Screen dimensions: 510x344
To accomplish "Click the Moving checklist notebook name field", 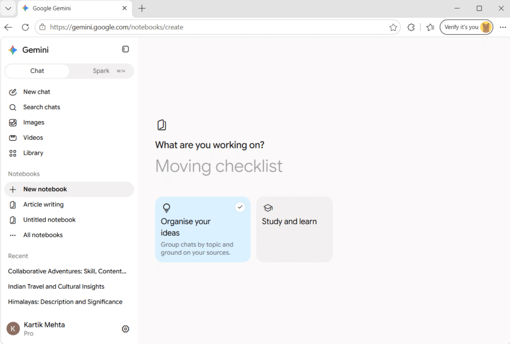I will [219, 166].
